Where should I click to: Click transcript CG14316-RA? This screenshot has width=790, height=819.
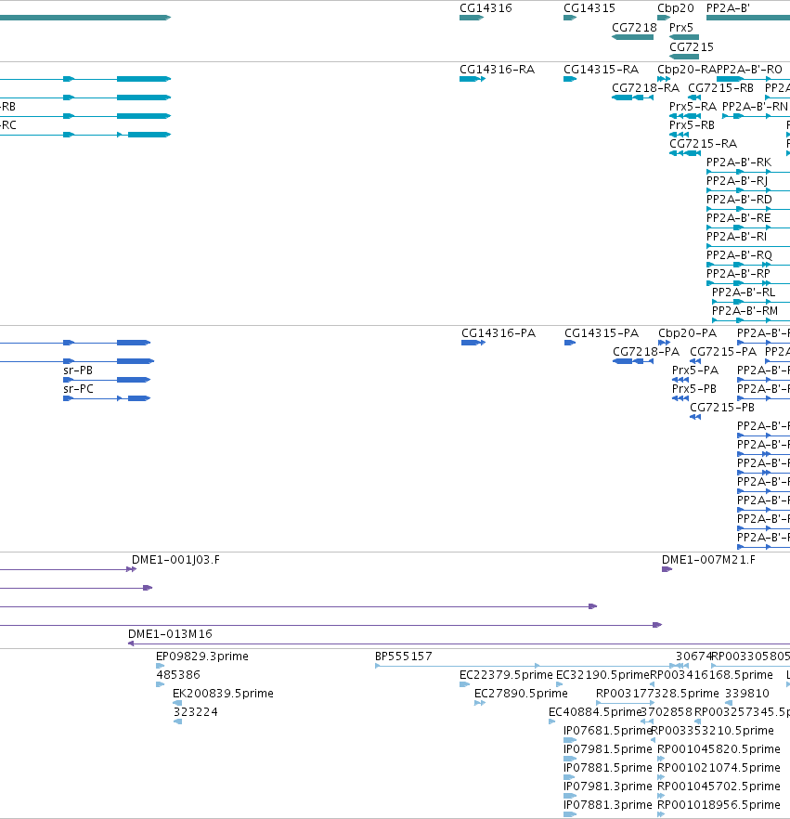pos(473,79)
